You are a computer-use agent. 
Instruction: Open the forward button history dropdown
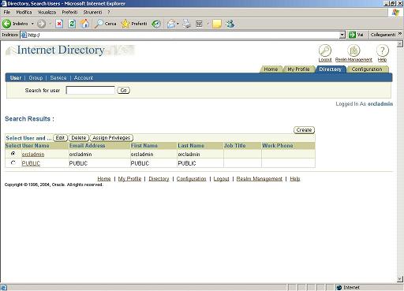[50, 24]
